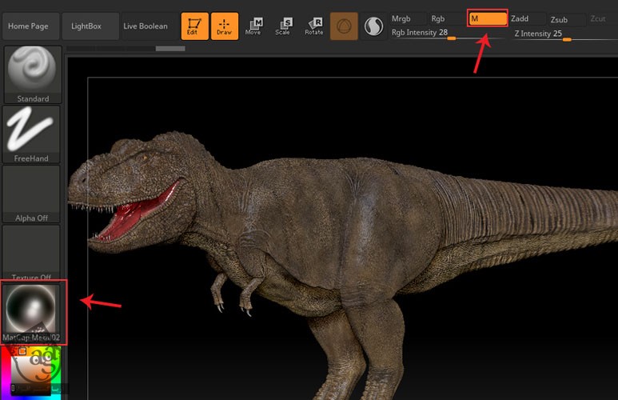Open the Home Page tab
This screenshot has width=618, height=400.
click(x=29, y=26)
